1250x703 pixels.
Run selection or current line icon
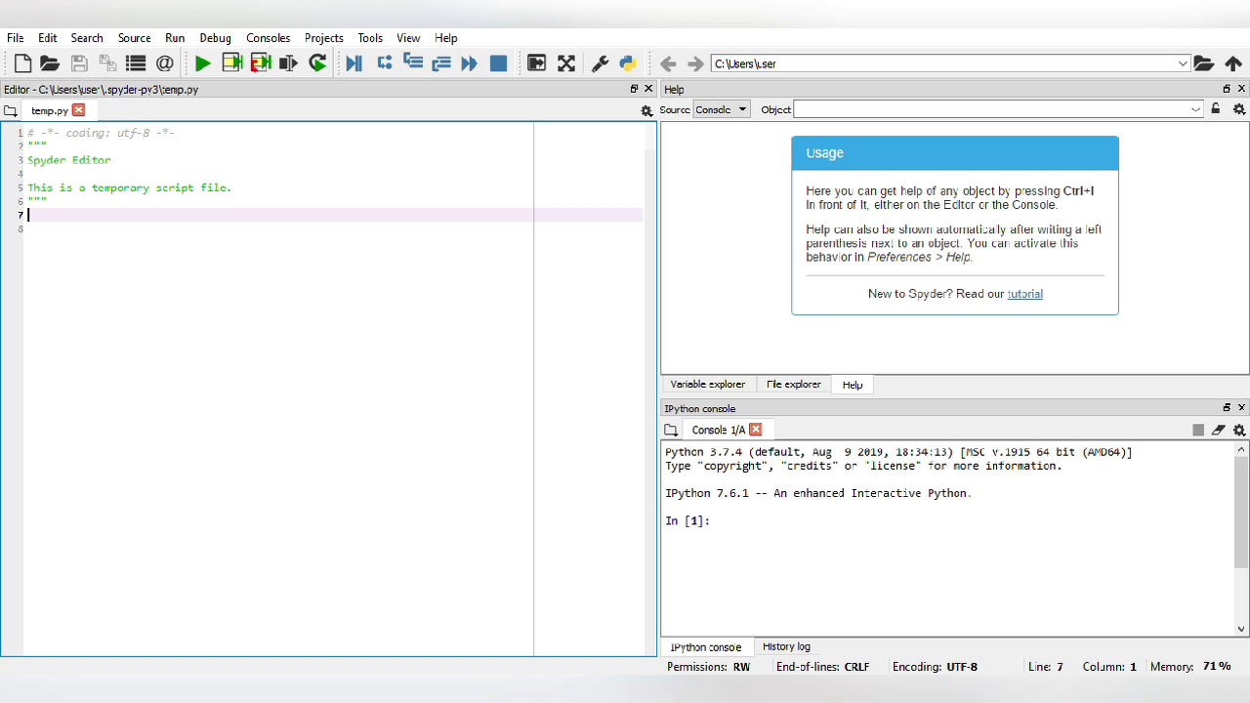pyautogui.click(x=288, y=63)
